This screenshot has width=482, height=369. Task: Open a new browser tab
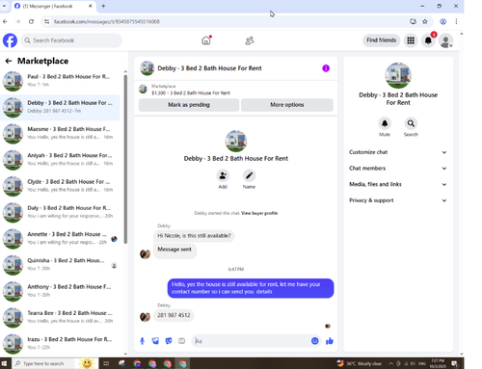[x=103, y=6]
